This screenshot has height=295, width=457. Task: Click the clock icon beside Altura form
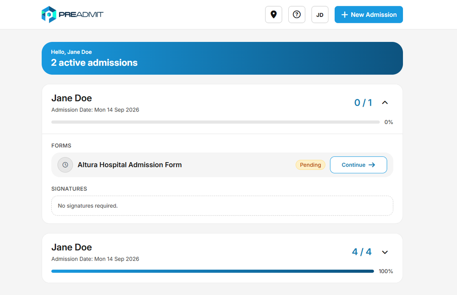pyautogui.click(x=65, y=165)
